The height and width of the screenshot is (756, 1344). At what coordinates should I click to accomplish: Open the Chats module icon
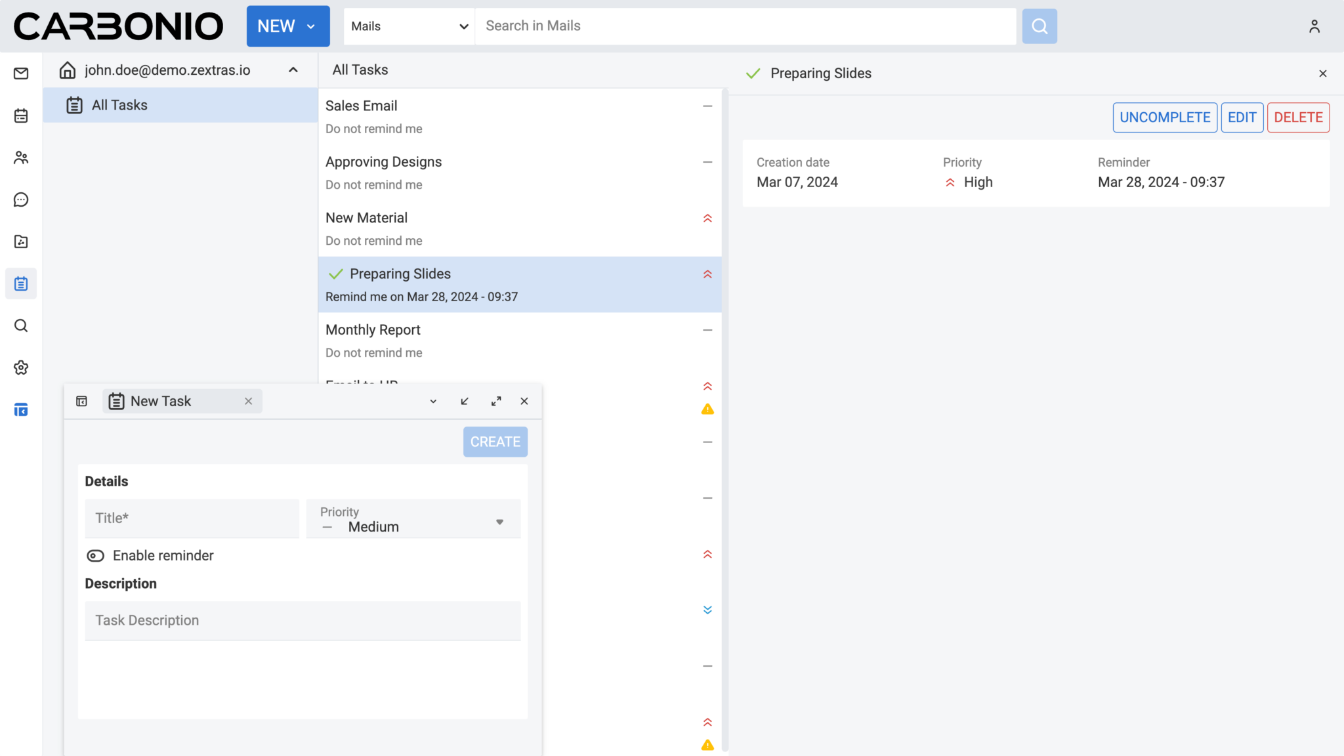(x=20, y=199)
